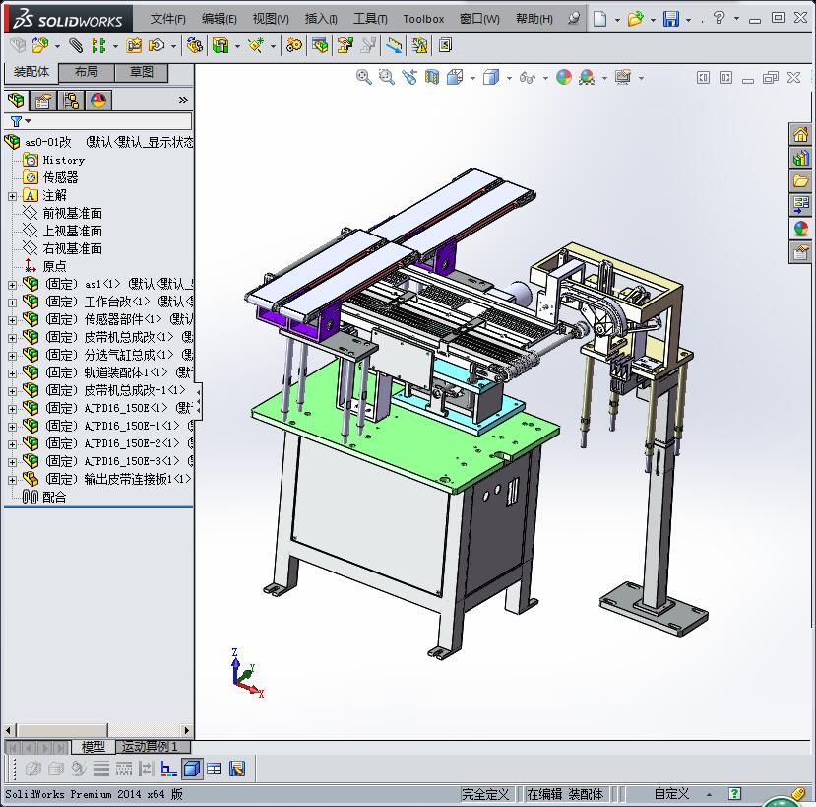Open the View Settings monitor dropdown arrow
816x807 pixels.
click(x=641, y=78)
